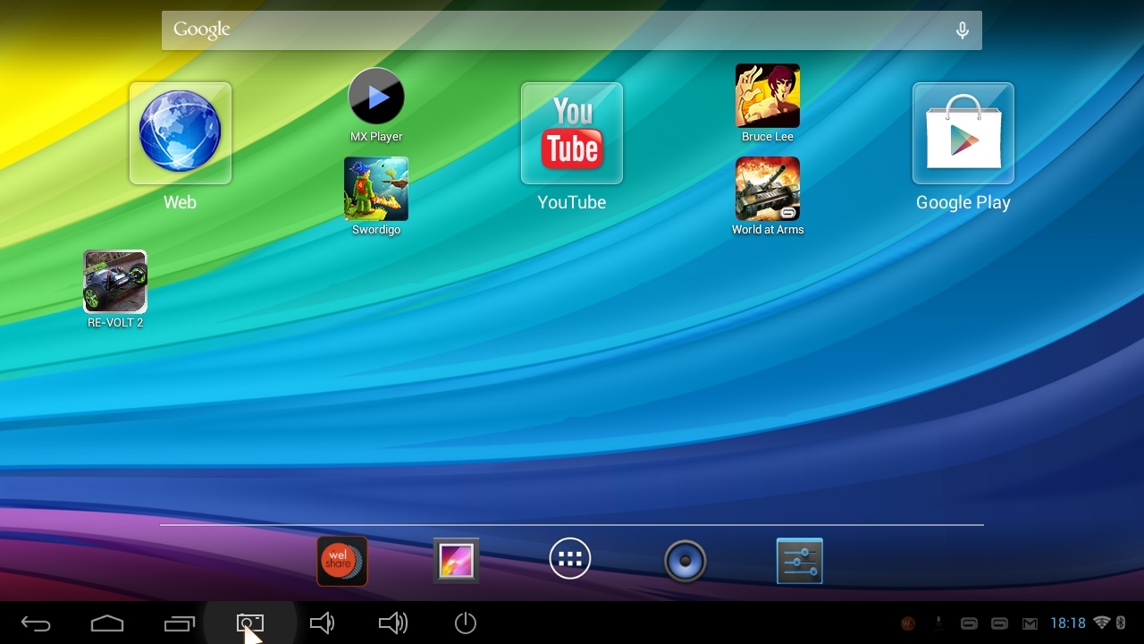
Task: Tap the power button icon
Action: point(465,623)
